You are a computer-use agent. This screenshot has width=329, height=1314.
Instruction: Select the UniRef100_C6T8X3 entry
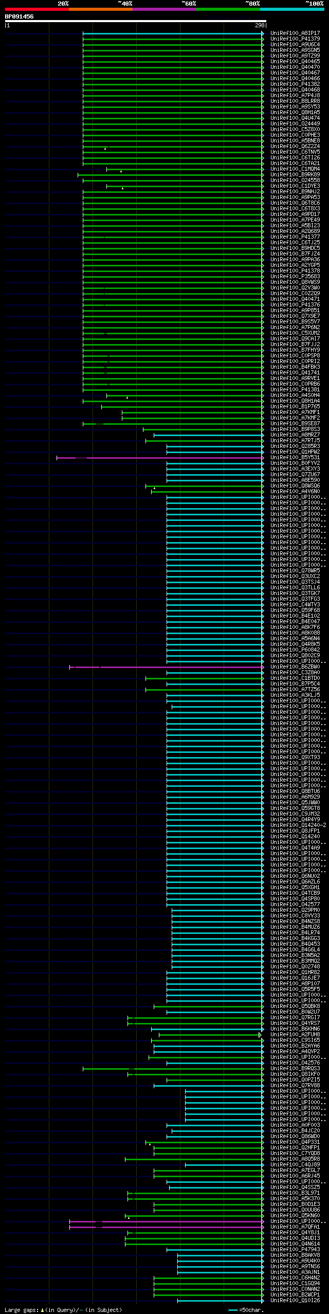coord(295,209)
